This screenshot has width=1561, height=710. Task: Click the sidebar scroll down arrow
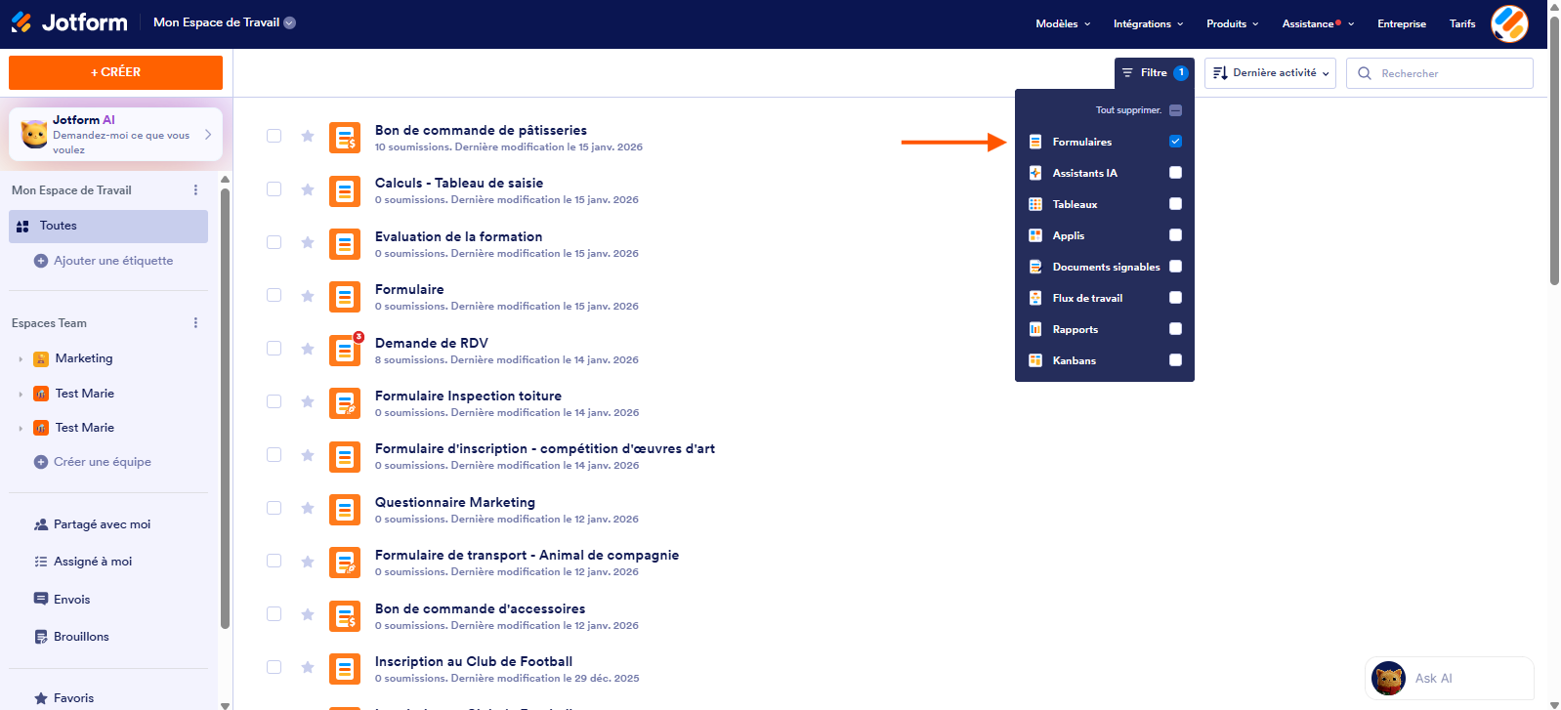(x=226, y=704)
